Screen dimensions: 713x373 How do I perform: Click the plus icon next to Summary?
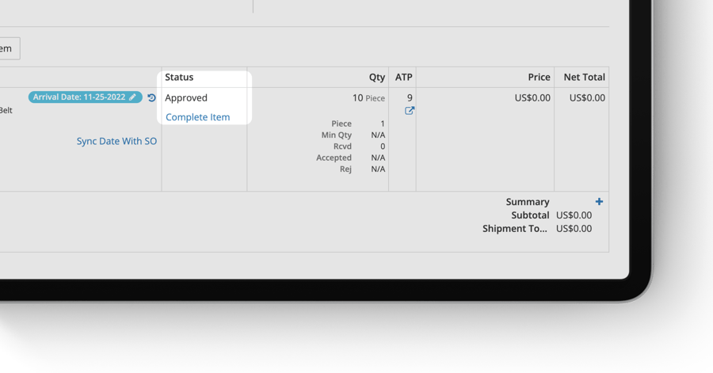pos(599,202)
